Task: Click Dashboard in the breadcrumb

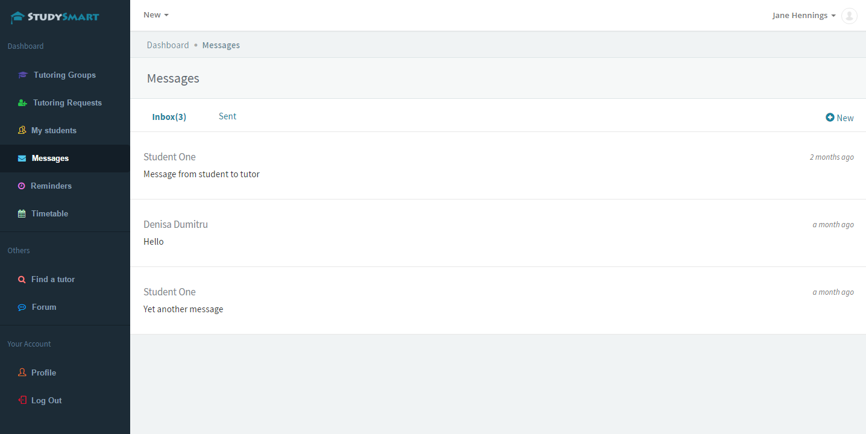Action: pos(168,45)
